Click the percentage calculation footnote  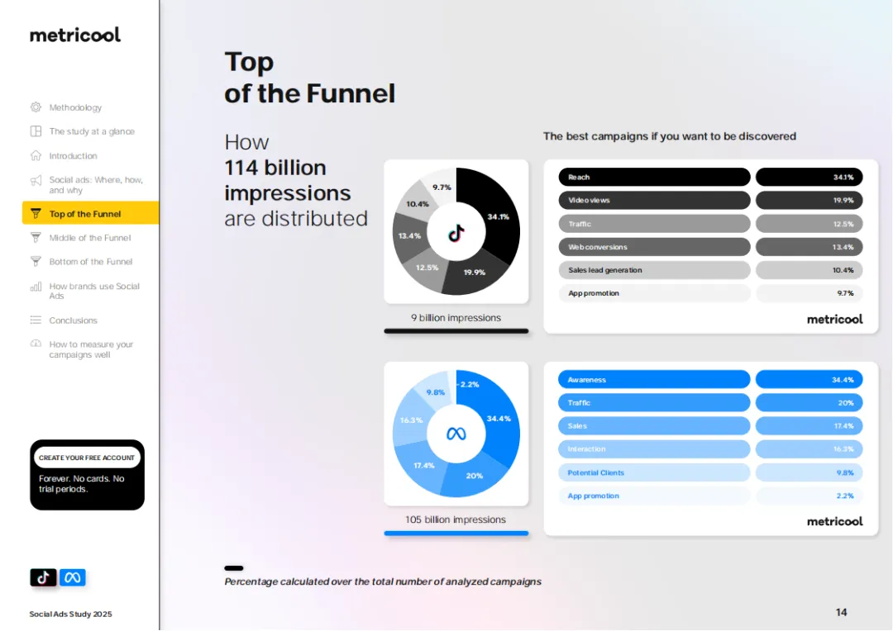(383, 581)
